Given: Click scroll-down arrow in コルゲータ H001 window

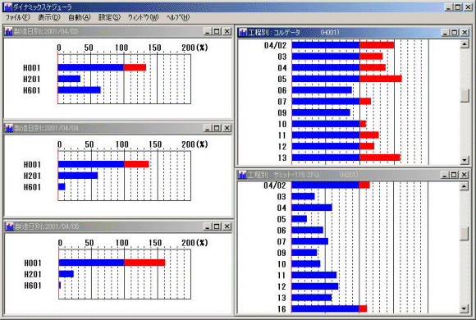Looking at the screenshot, I should (465, 160).
